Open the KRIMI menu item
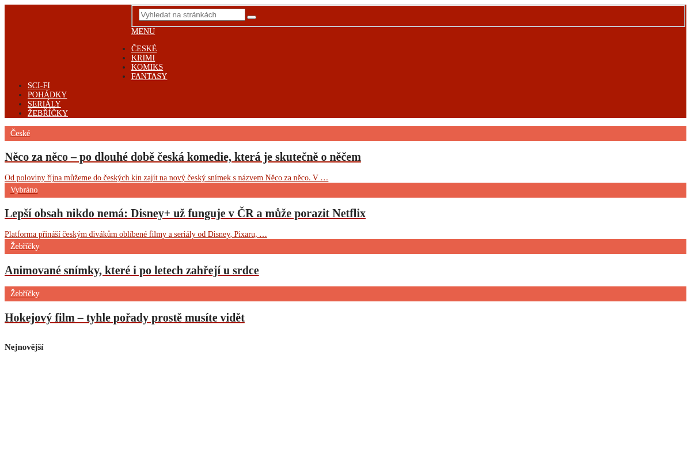This screenshot has width=691, height=461. point(143,58)
